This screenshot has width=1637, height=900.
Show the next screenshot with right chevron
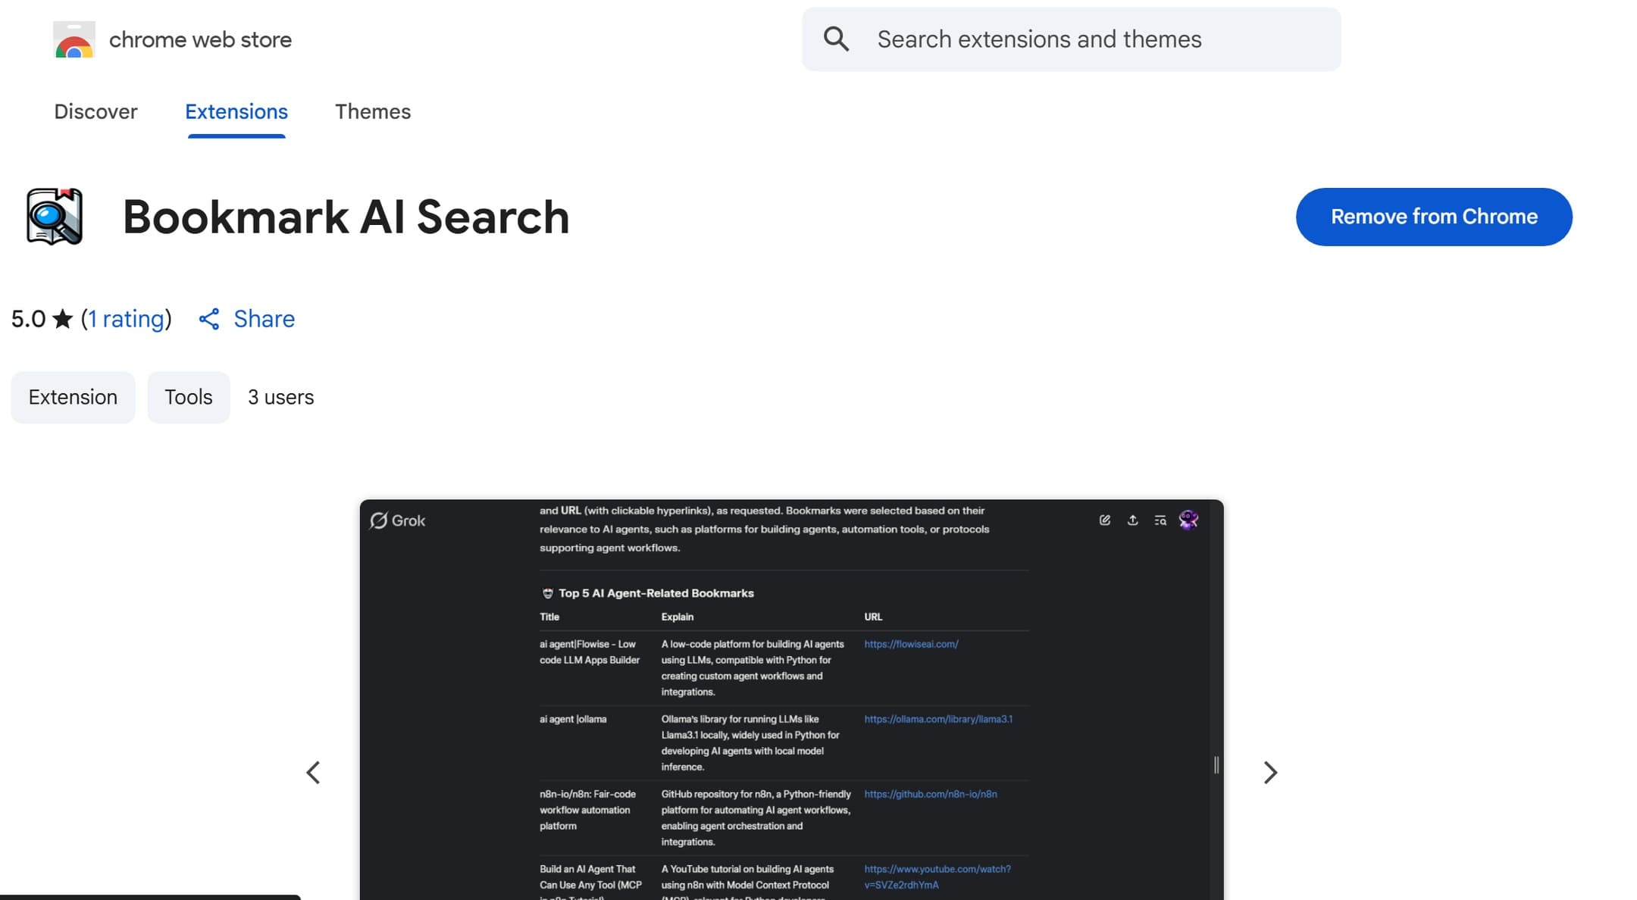pyautogui.click(x=1271, y=773)
